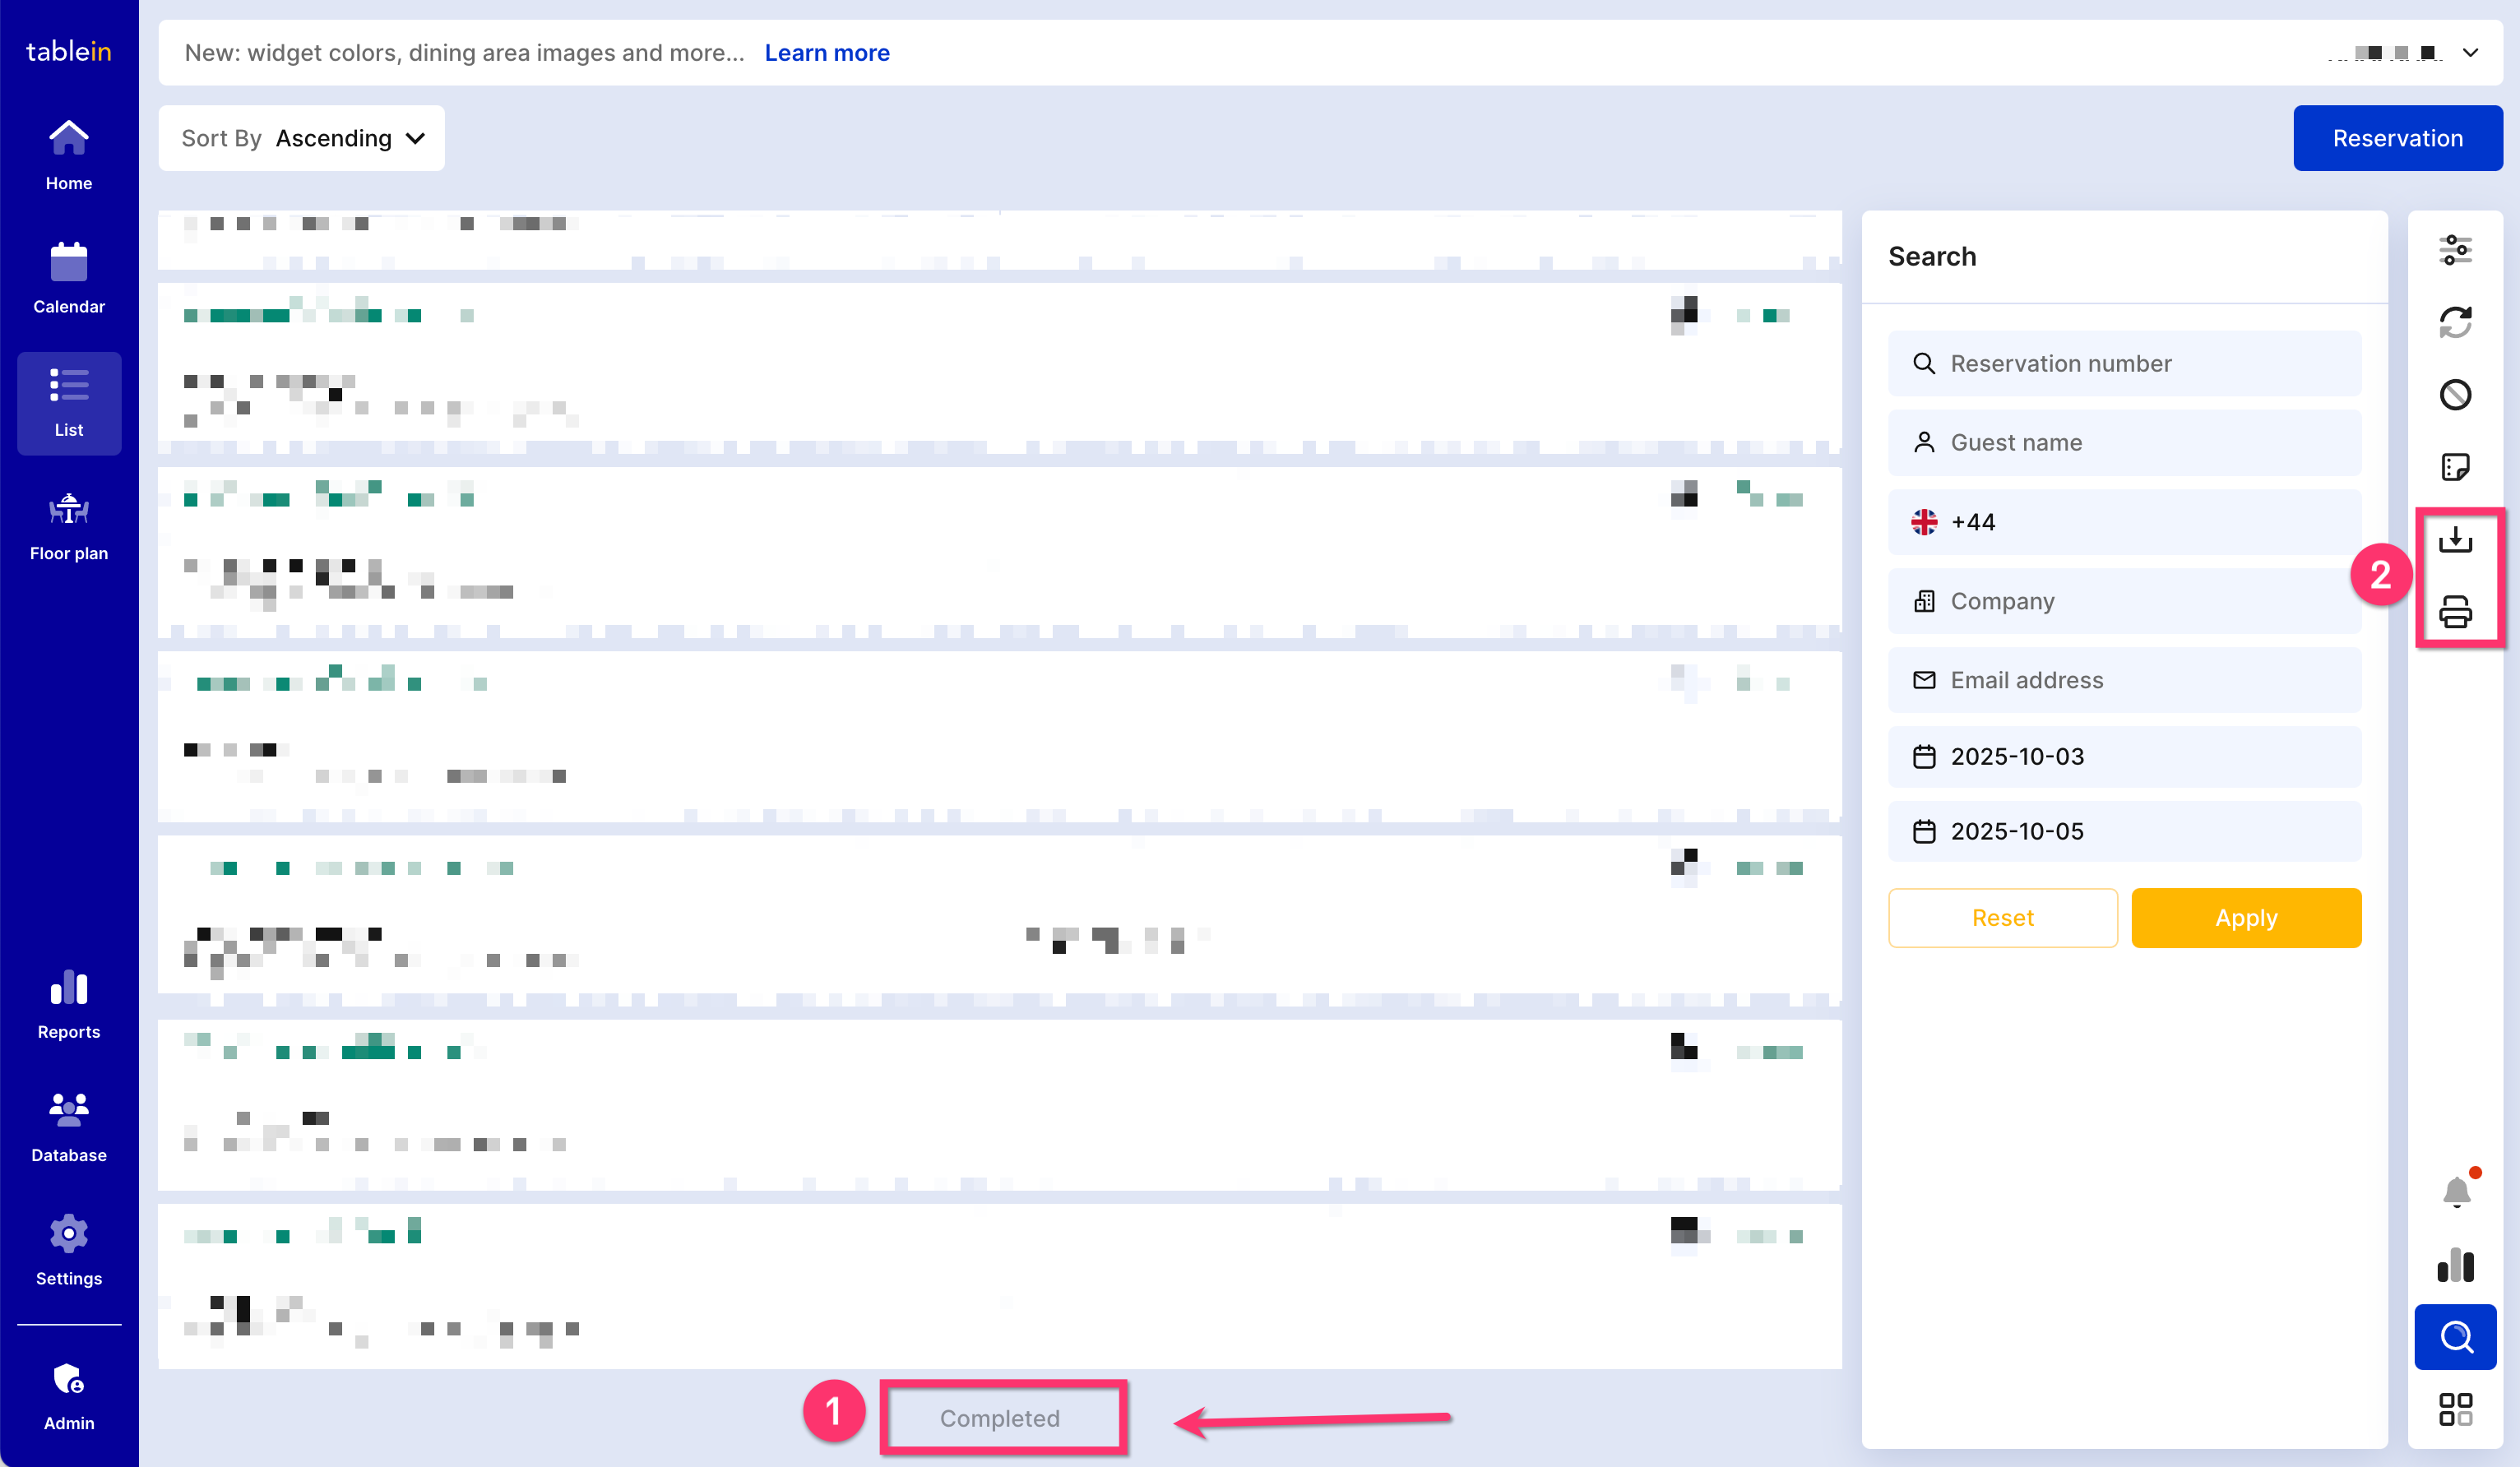Click the printer icon
The width and height of the screenshot is (2520, 1467).
2455,612
